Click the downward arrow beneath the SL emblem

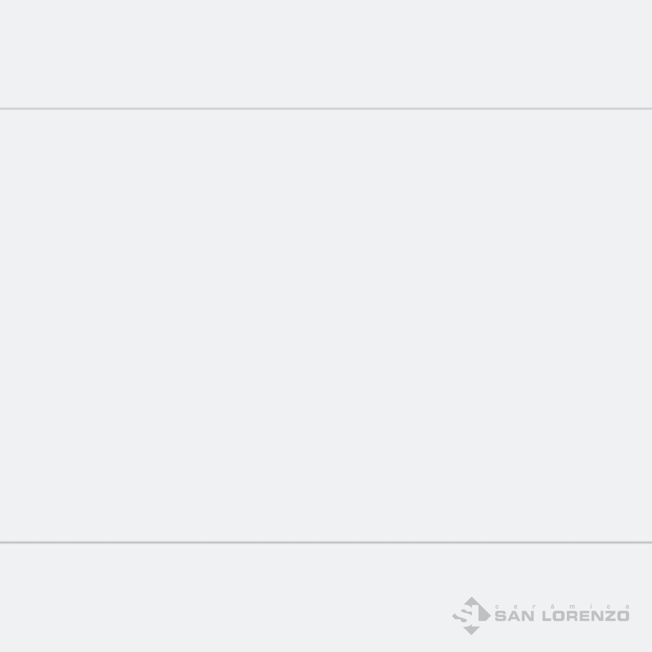point(471,629)
